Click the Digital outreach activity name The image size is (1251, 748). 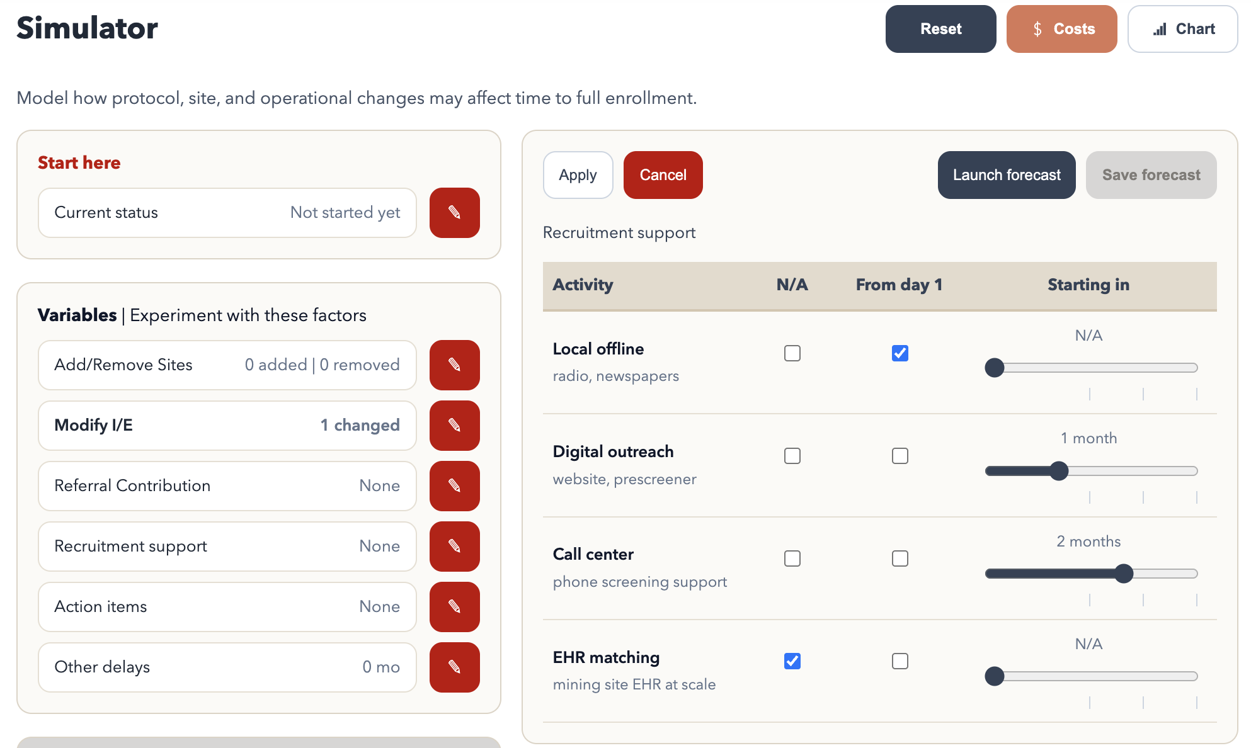[613, 451]
